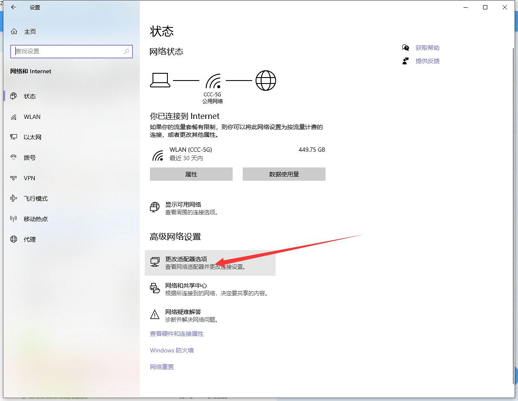
Task: Open 更改适配器选项
Action: (186, 259)
